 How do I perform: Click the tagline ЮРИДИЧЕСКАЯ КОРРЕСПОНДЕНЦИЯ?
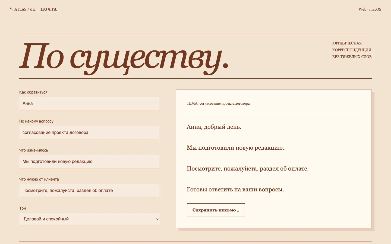352,50
